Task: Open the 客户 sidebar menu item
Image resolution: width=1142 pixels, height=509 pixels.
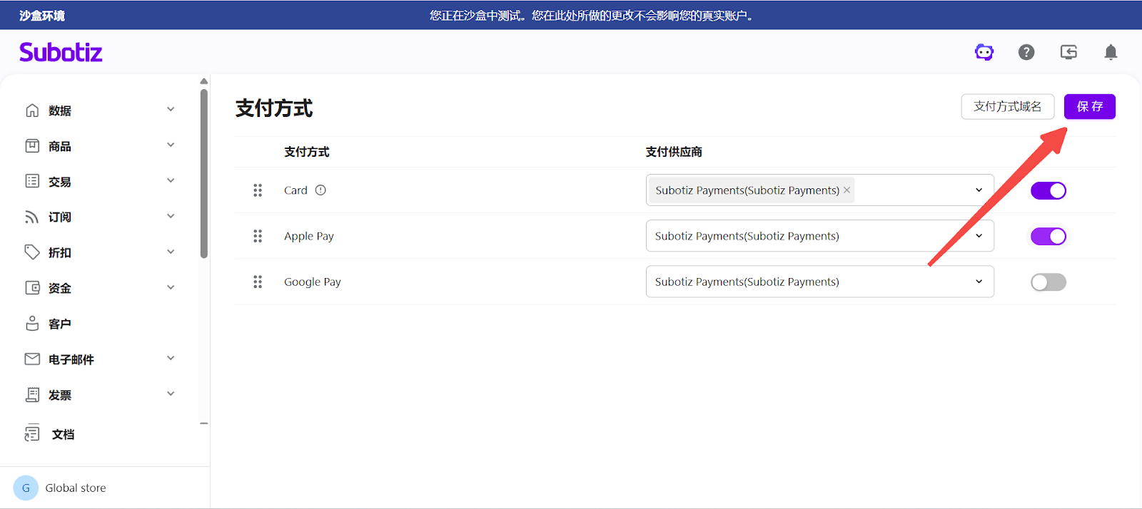Action: point(60,324)
